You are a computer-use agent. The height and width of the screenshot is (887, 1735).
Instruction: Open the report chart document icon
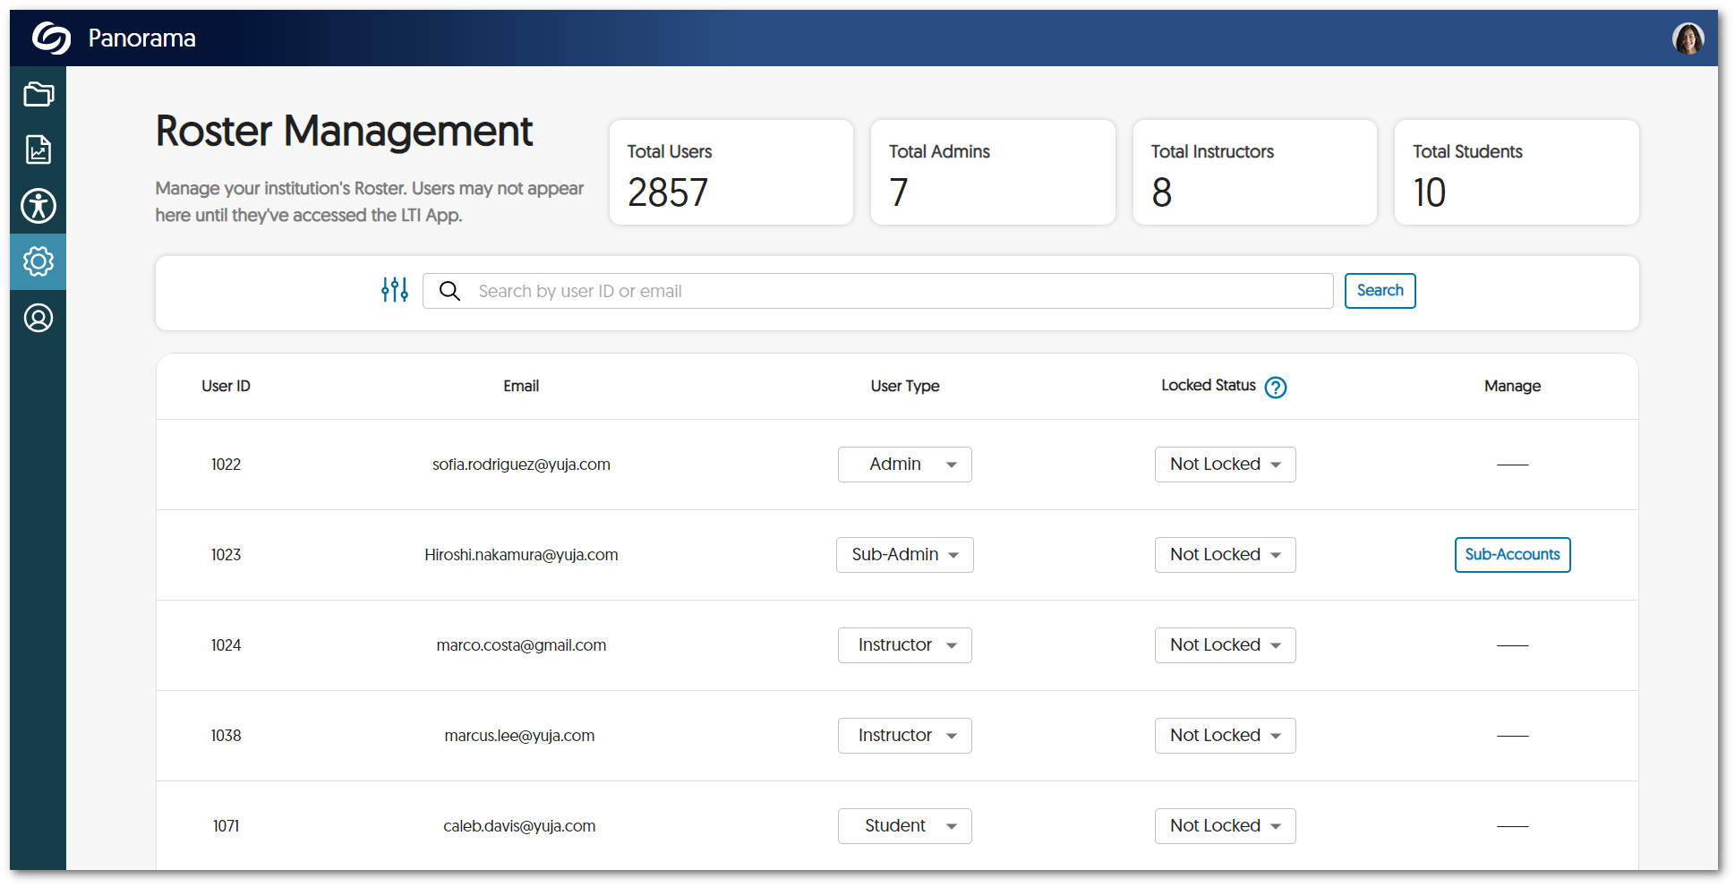coord(38,149)
